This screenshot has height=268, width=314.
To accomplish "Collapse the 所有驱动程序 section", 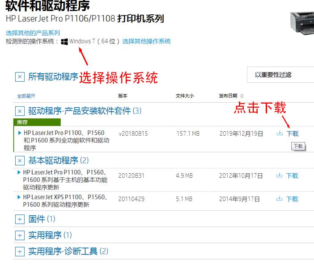I will (x=20, y=77).
